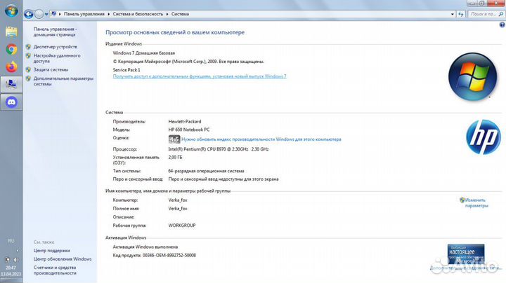506x283 pixels.
Task: Select the memory value '2,00 ГБ'
Action: (175, 157)
